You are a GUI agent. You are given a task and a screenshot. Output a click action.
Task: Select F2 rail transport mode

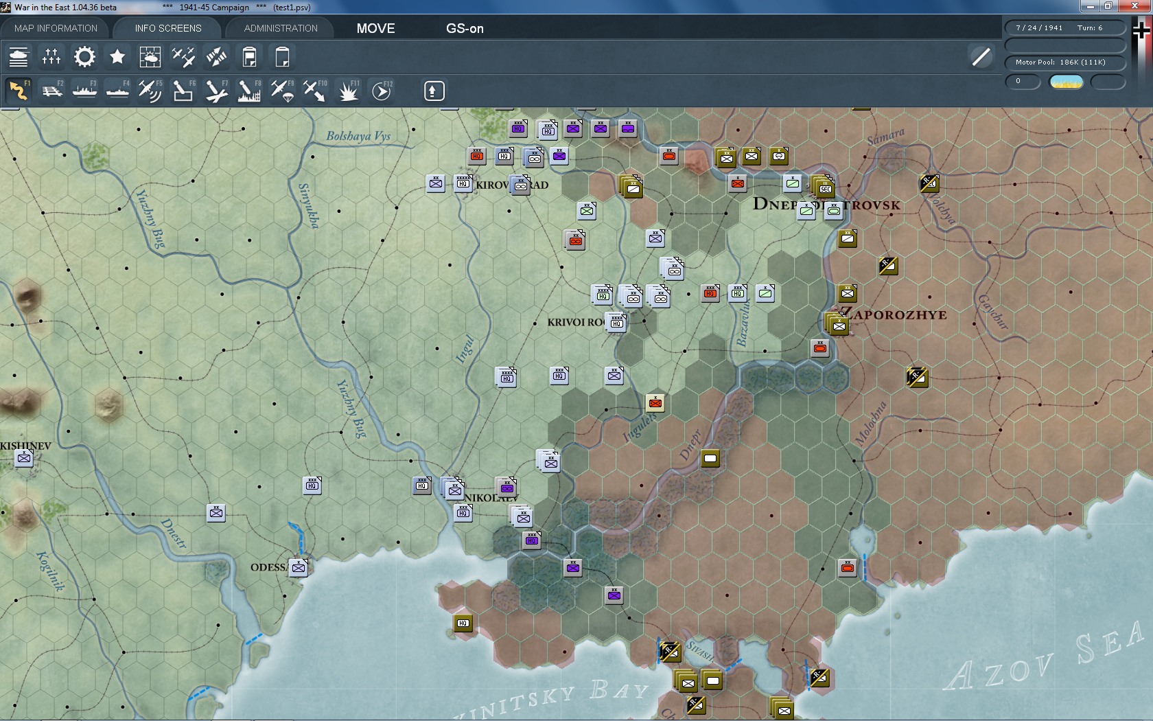point(52,91)
